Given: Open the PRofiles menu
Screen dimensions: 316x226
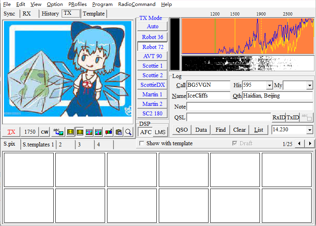Looking at the screenshot, I should tap(77, 4).
